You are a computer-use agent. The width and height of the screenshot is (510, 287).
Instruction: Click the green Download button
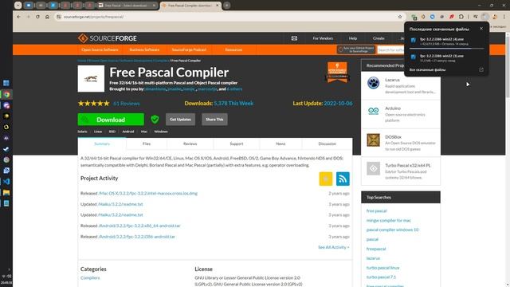pyautogui.click(x=111, y=120)
